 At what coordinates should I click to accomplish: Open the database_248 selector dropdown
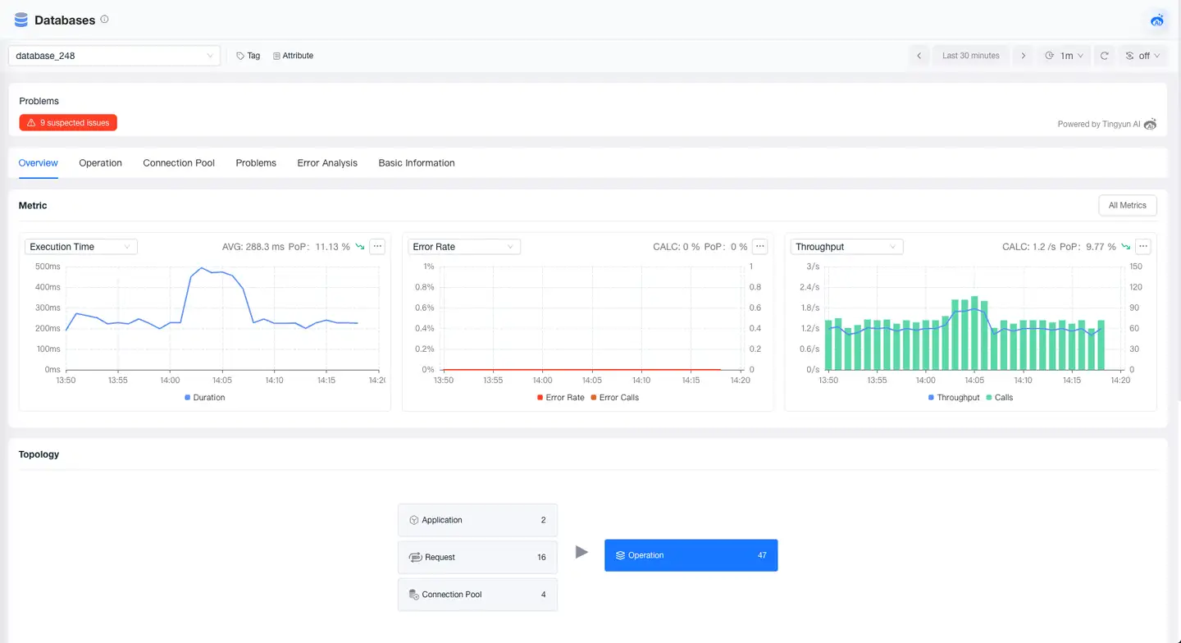coord(114,55)
